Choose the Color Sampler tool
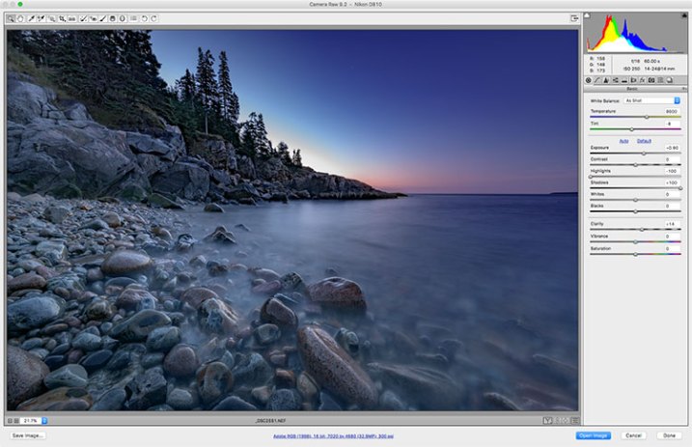The image size is (692, 447). pyautogui.click(x=42, y=18)
